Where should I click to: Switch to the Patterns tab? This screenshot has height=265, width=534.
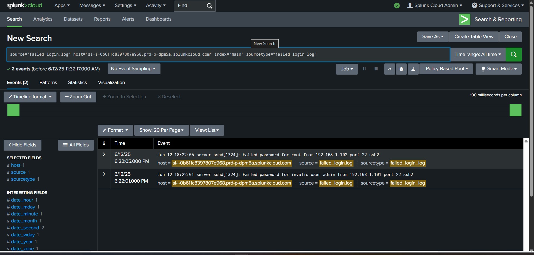(48, 83)
